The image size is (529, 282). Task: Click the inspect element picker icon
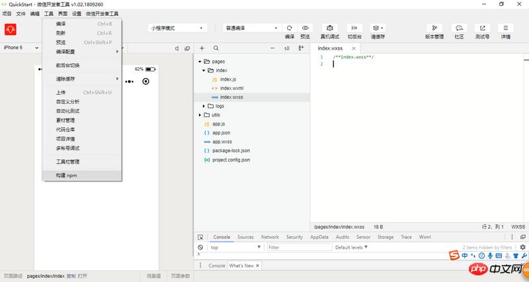(200, 237)
